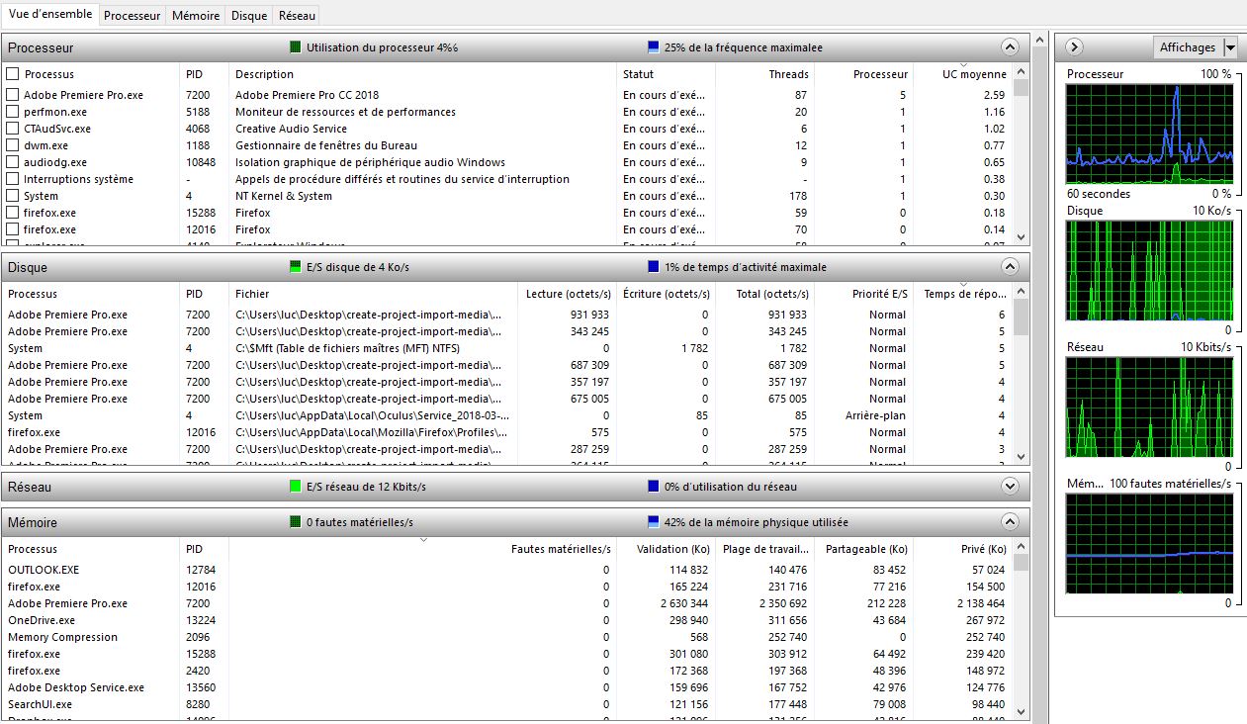Click the disk I/O green indicator icon
The image size is (1247, 724).
[x=295, y=267]
